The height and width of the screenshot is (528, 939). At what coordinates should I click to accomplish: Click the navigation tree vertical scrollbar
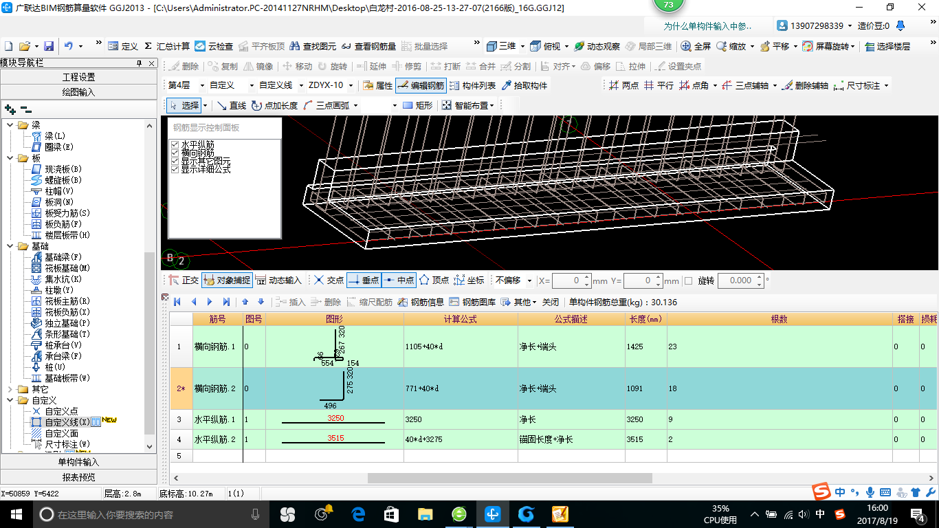pyautogui.click(x=149, y=344)
